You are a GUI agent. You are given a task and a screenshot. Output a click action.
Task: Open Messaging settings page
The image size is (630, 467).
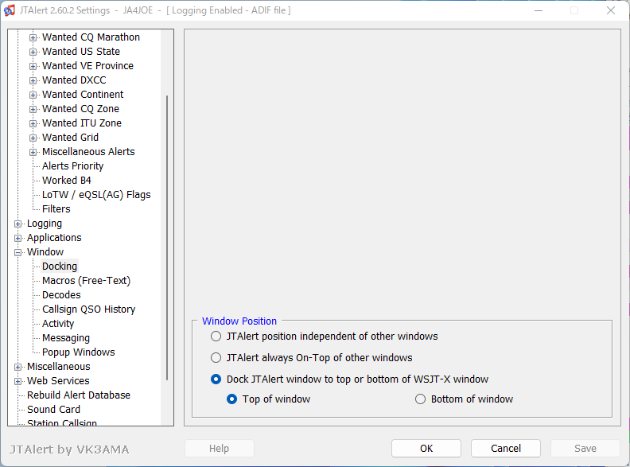point(66,338)
